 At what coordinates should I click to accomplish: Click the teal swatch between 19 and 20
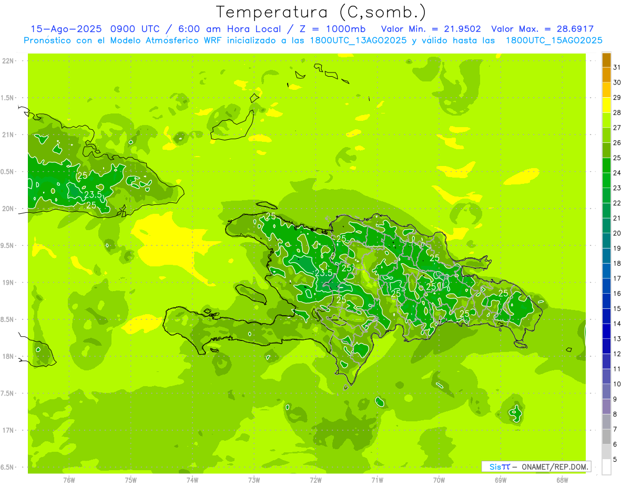606,241
